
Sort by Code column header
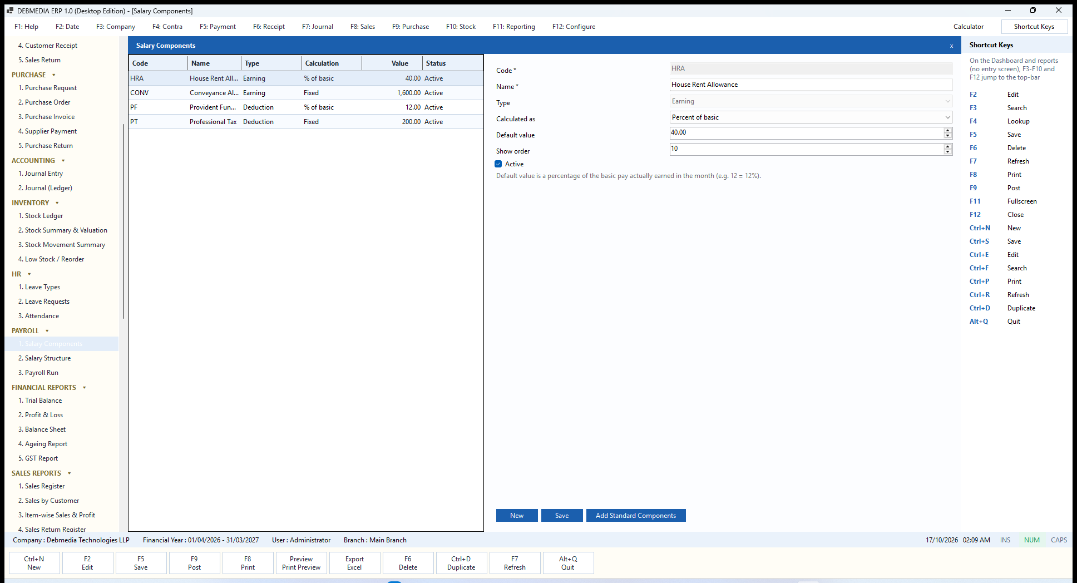click(159, 63)
